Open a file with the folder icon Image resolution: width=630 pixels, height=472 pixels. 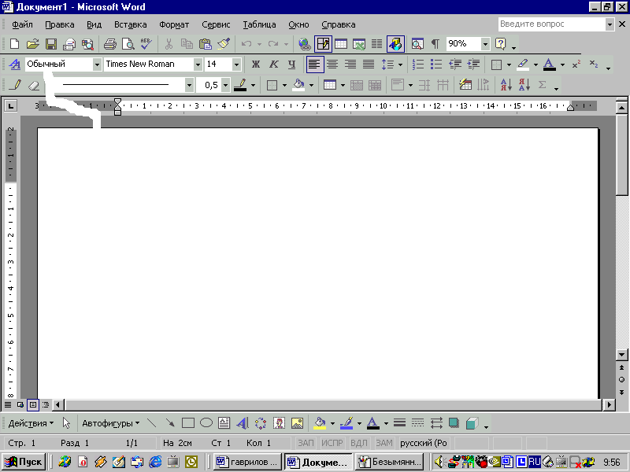pyautogui.click(x=32, y=43)
